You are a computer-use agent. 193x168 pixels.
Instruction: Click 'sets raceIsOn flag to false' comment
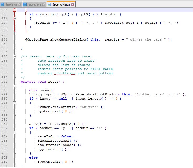coord(66,61)
